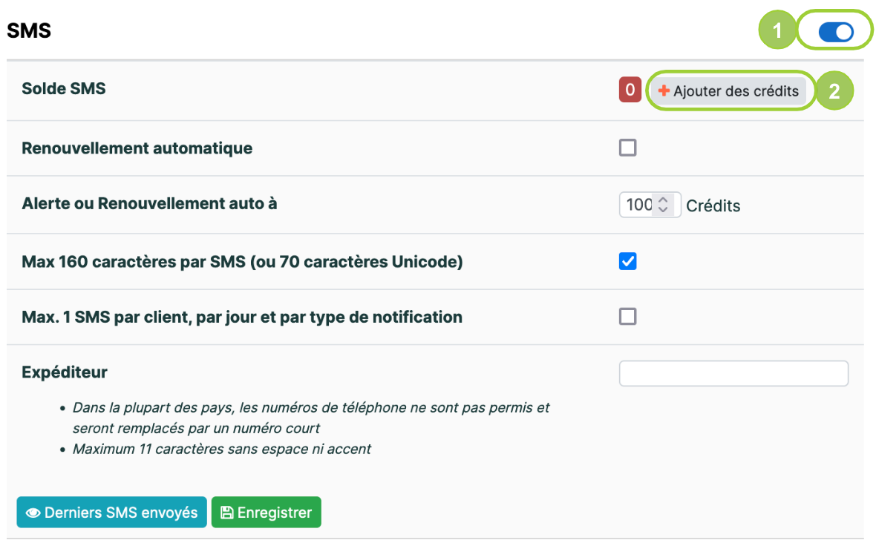Click the SMS section heading
This screenshot has height=543, width=876.
pyautogui.click(x=29, y=30)
